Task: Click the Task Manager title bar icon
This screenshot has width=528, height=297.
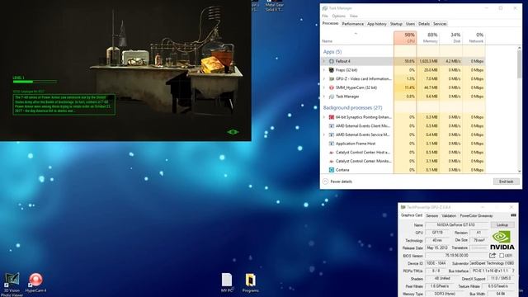Action: 325,8
